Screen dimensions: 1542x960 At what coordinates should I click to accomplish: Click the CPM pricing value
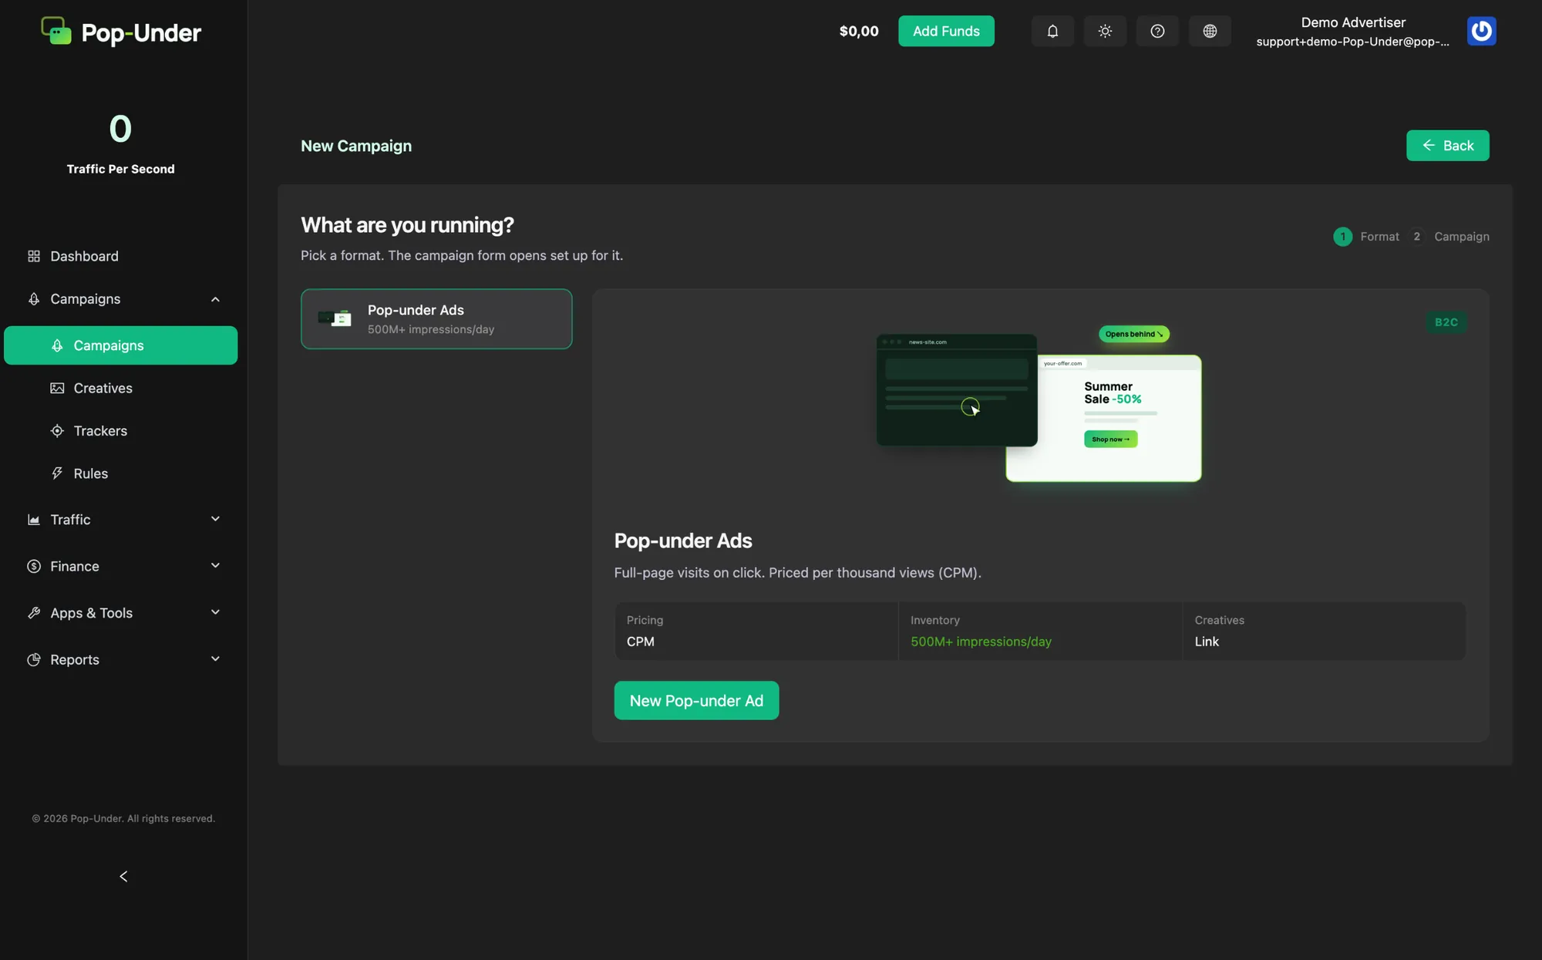(640, 642)
